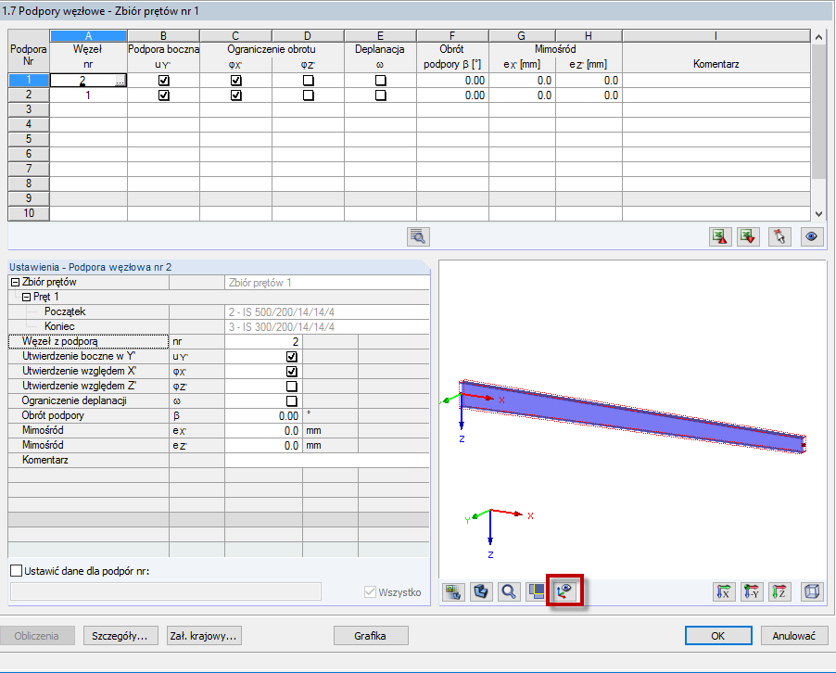
Task: Open node picker ellipsis in row 1
Action: [120, 81]
